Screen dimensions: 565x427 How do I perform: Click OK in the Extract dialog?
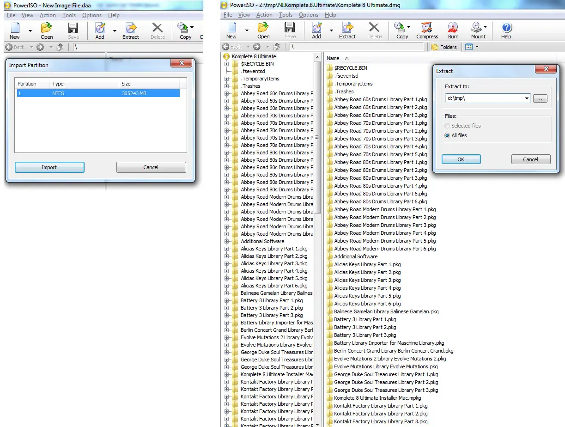point(461,159)
